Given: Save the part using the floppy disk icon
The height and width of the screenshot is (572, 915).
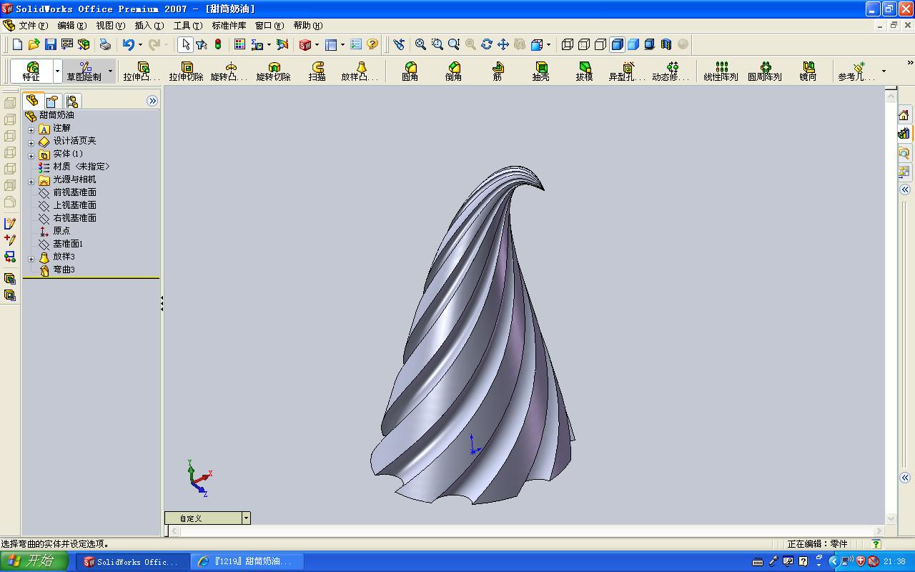Looking at the screenshot, I should tap(50, 44).
